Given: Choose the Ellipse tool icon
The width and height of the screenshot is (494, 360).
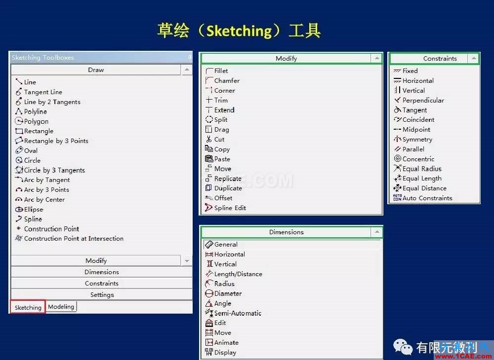Looking at the screenshot, I should pyautogui.click(x=19, y=209).
